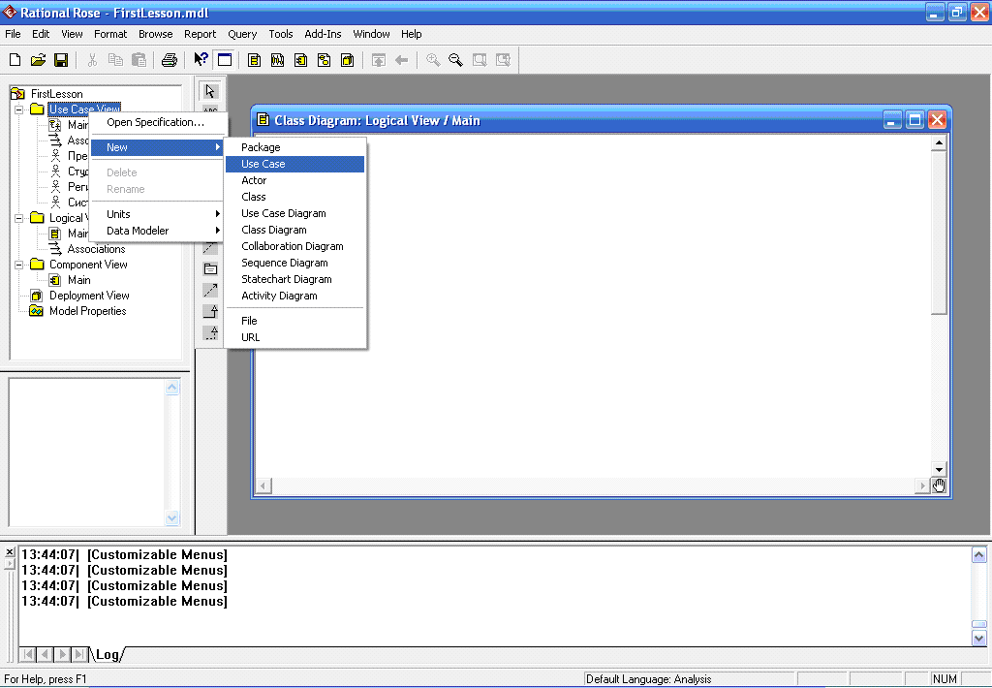Expand the Units submenu arrow
Image resolution: width=992 pixels, height=688 pixels.
(218, 214)
